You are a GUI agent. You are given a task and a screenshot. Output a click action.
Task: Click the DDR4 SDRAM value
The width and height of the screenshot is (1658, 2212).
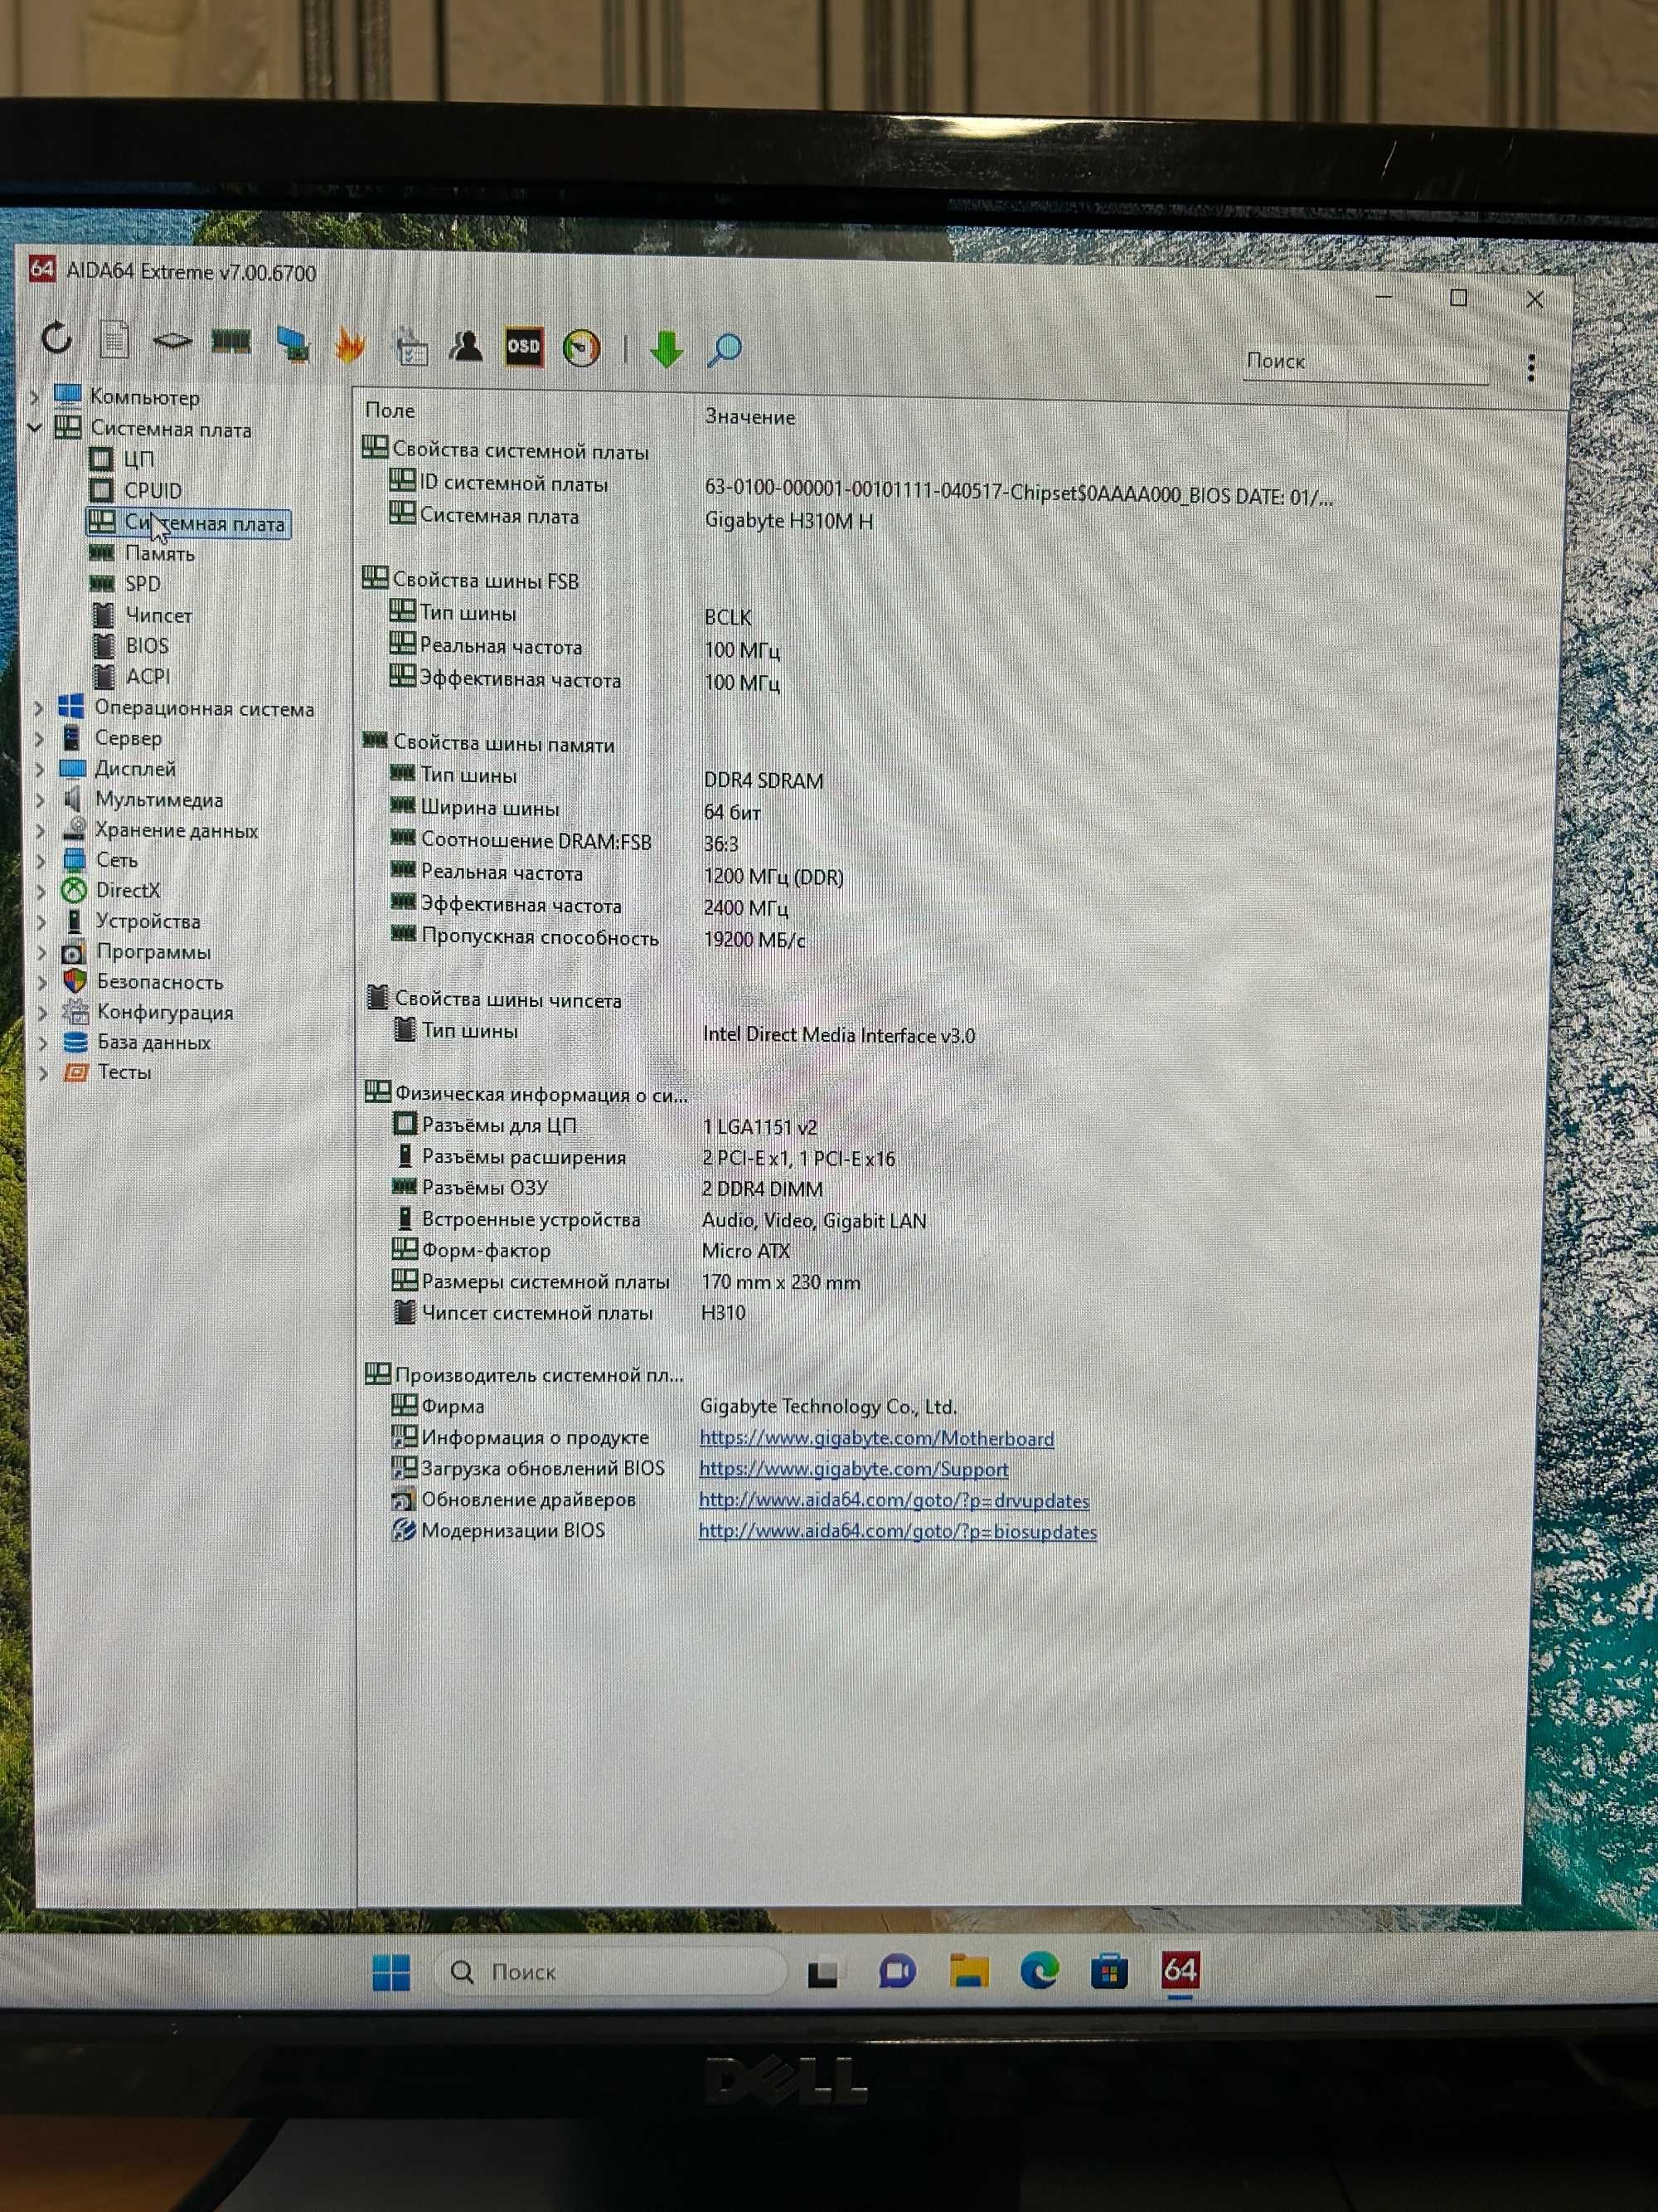tap(764, 780)
